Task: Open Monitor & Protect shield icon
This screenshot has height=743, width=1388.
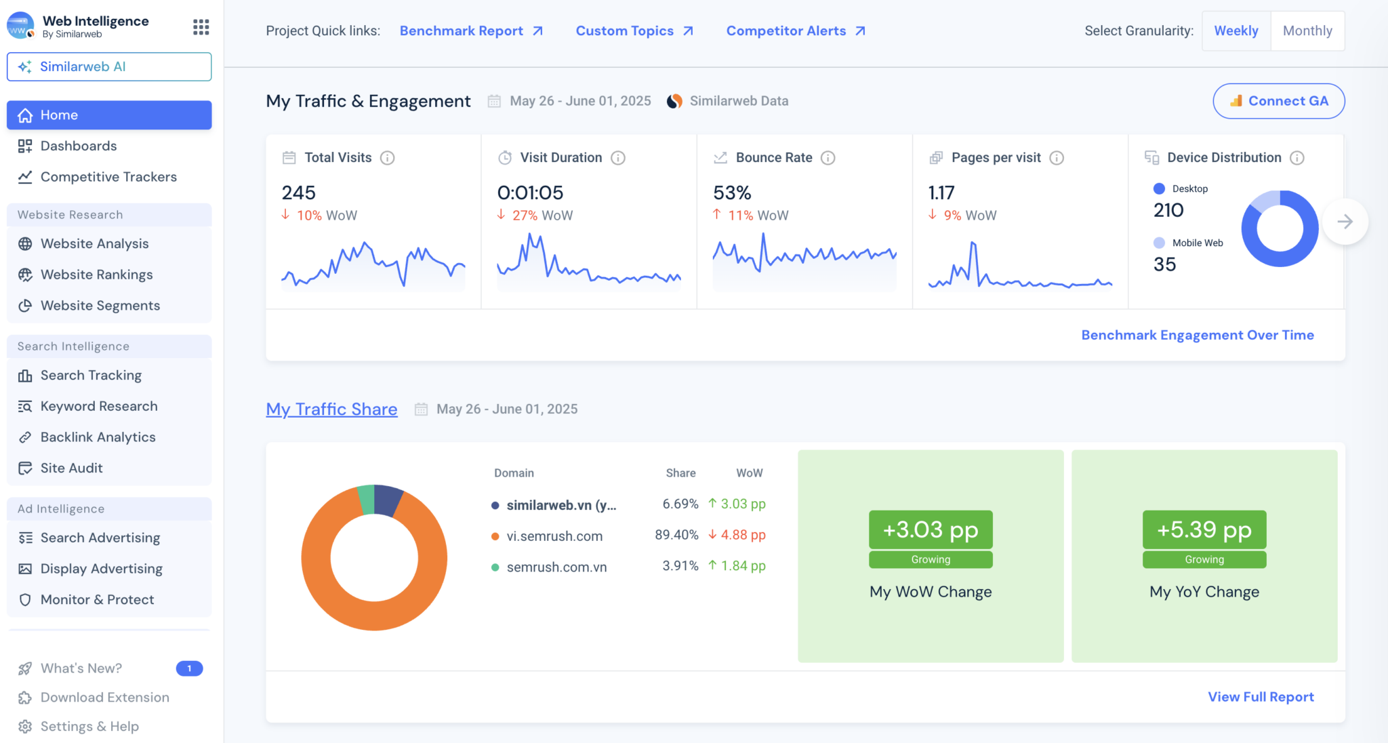Action: (x=25, y=599)
